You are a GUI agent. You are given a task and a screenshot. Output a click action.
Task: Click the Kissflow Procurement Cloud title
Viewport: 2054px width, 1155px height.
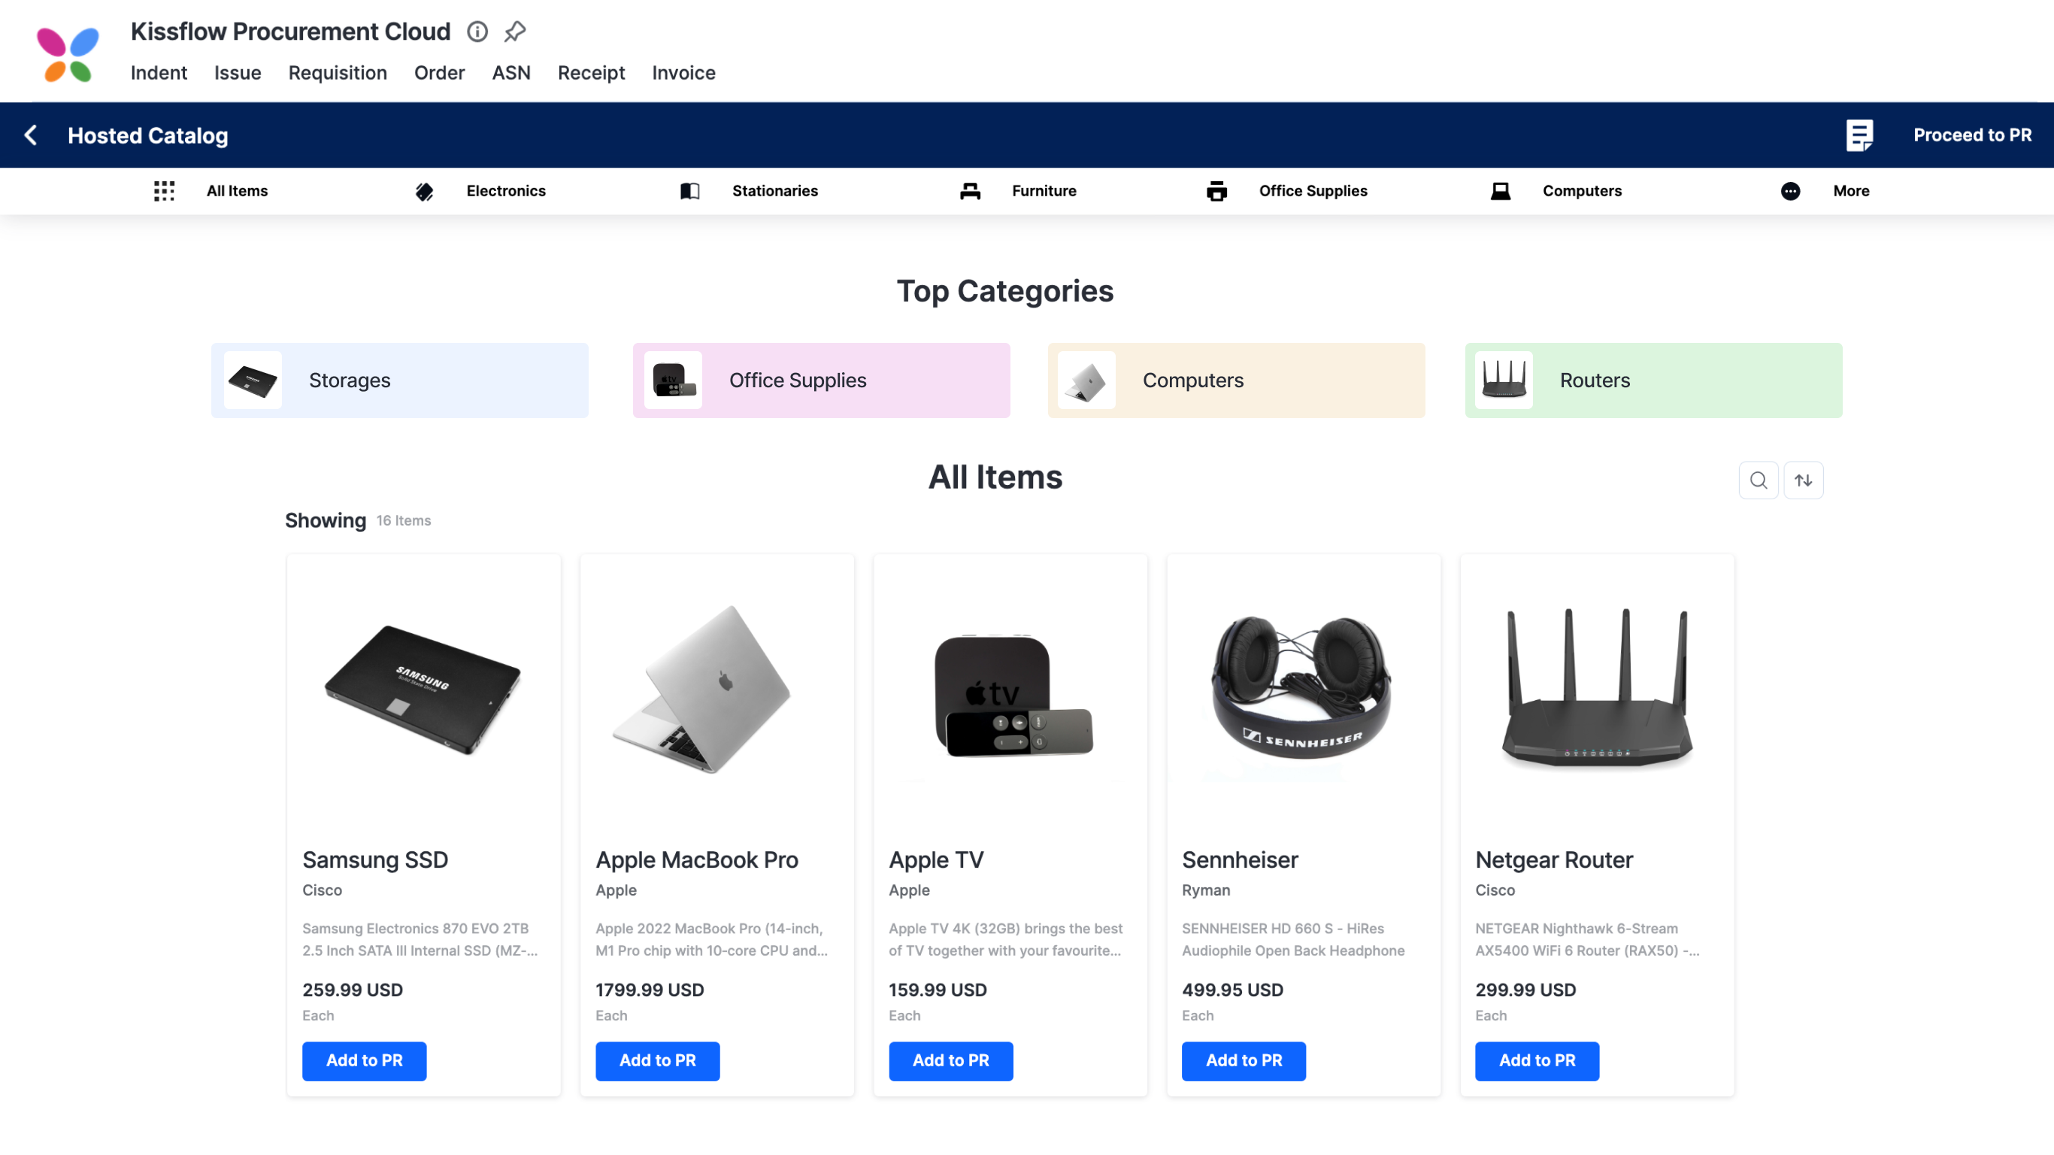(290, 31)
